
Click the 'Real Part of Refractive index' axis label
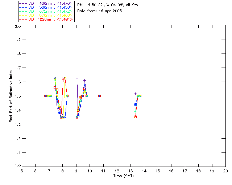(11, 96)
